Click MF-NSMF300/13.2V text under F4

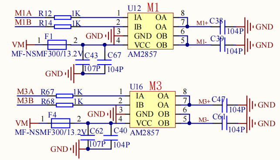pos(51,132)
